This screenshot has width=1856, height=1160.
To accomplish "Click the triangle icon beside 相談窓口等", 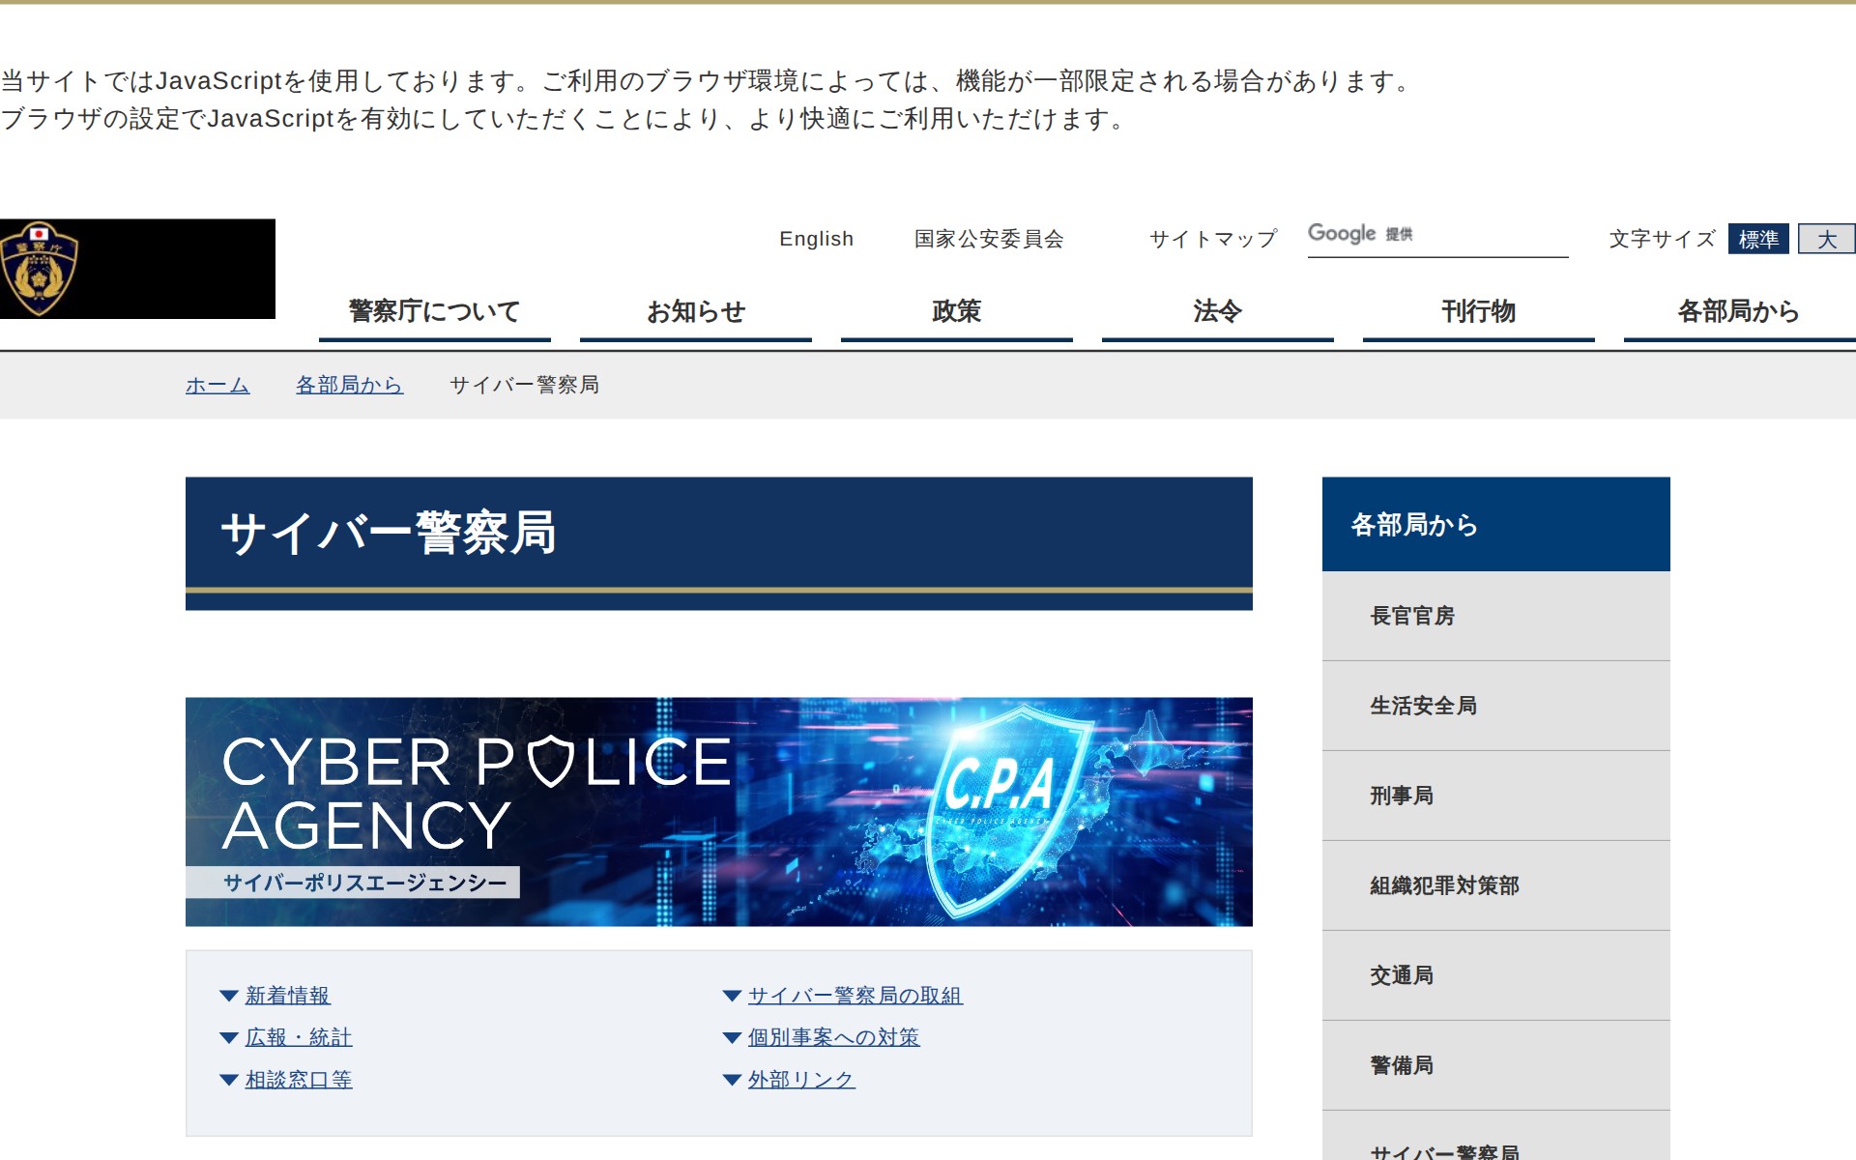I will tap(229, 1080).
